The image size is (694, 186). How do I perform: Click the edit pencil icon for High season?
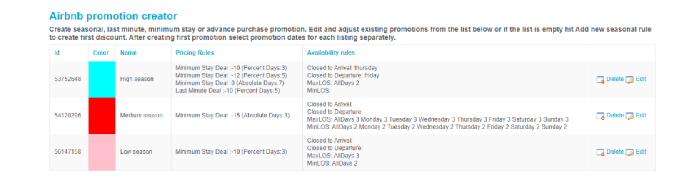(x=629, y=79)
